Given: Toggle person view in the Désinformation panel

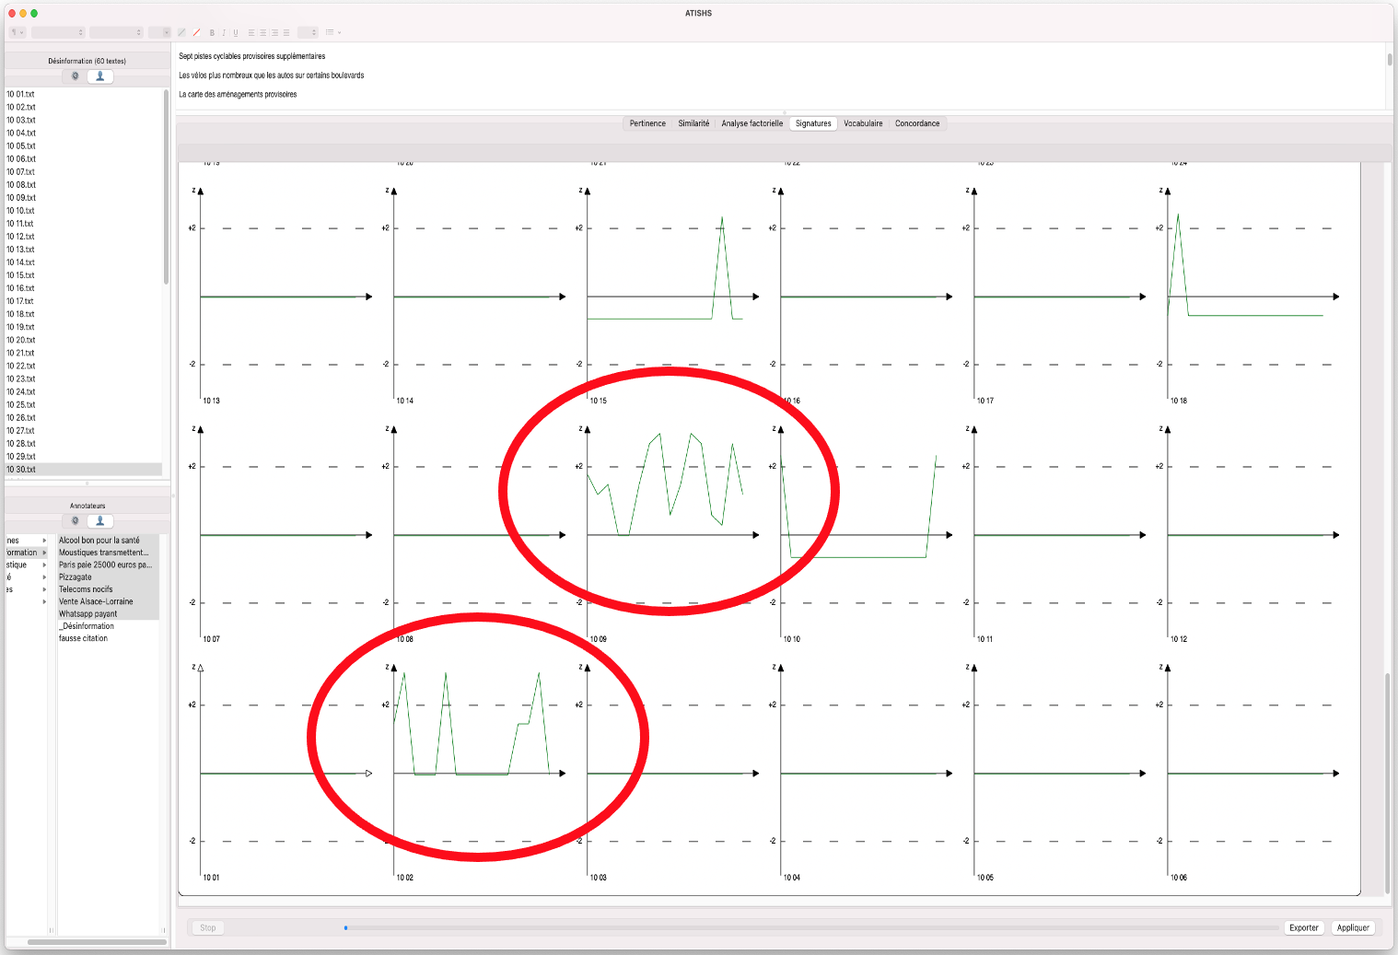Looking at the screenshot, I should (x=100, y=76).
